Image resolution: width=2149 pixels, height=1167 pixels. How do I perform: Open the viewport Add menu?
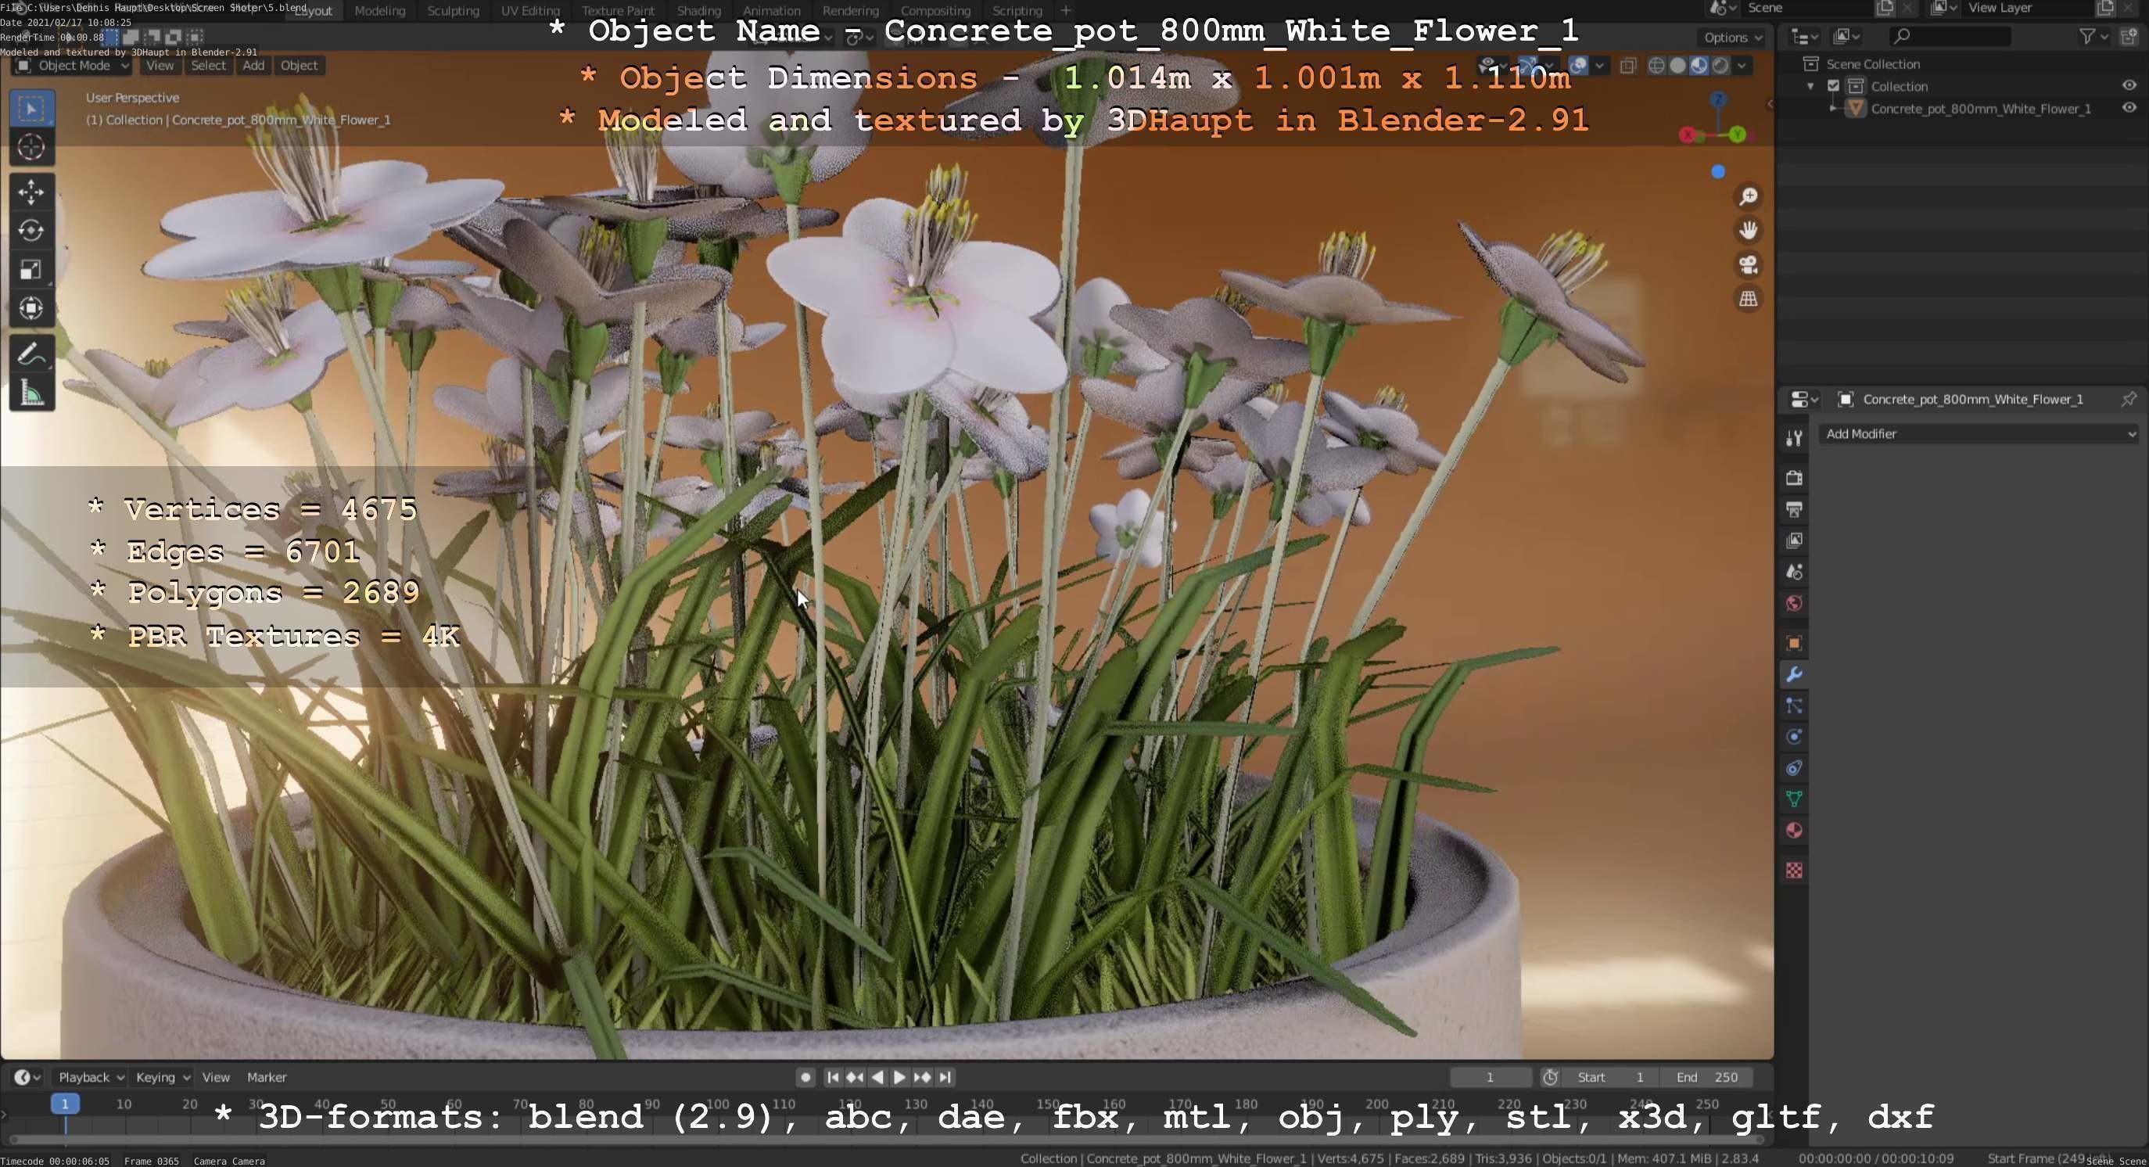click(253, 66)
